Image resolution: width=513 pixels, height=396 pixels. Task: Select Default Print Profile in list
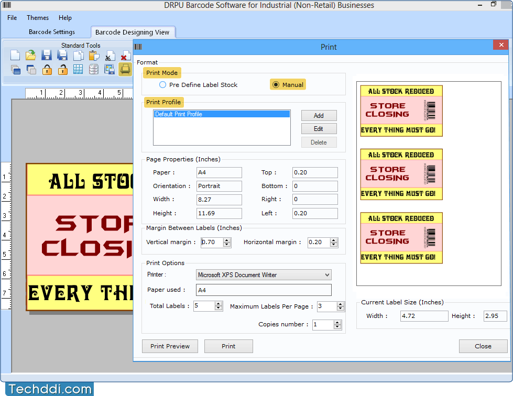coord(222,114)
